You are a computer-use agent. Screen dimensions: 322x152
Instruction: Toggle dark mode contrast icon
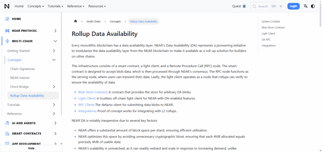313,6
